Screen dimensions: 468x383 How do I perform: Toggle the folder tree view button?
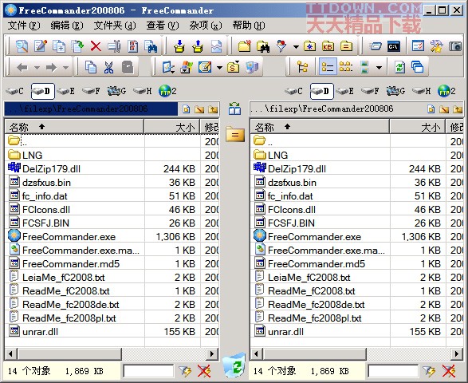tap(303, 67)
